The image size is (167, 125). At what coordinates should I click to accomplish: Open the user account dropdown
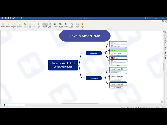149,18
